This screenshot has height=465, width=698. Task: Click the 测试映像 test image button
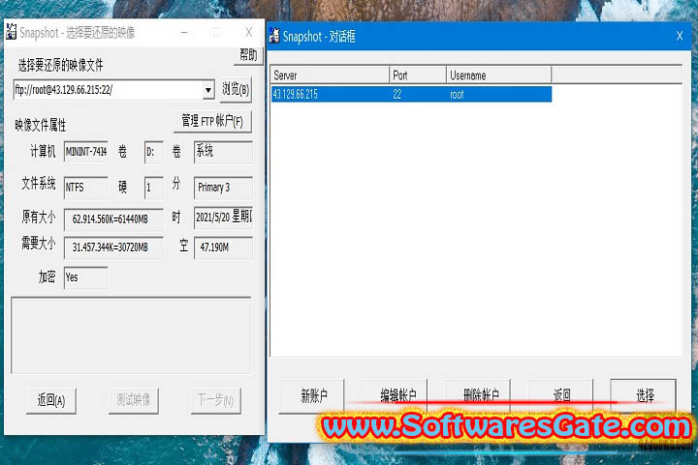134,400
